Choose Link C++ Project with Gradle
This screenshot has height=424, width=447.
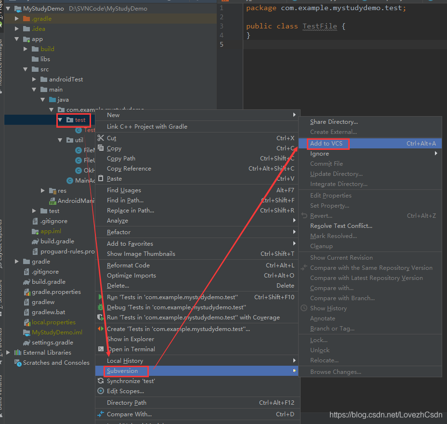point(197,126)
